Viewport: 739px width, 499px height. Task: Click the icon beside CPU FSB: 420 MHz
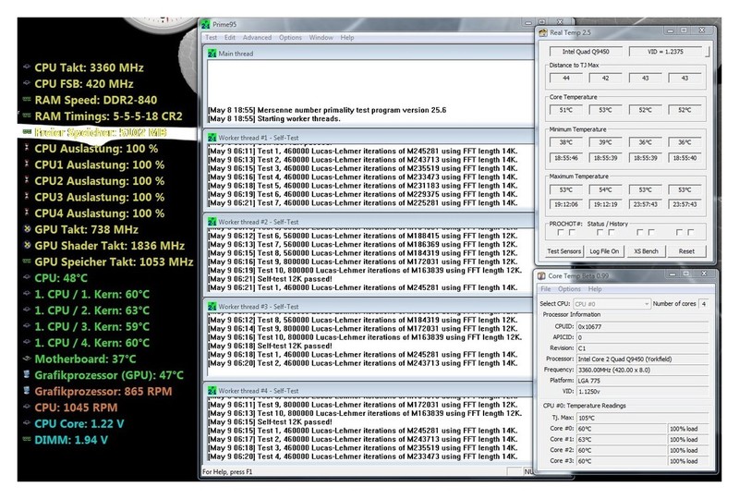[x=27, y=83]
